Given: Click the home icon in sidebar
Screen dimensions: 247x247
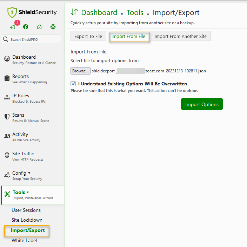Looking at the screenshot, I should (39, 27).
